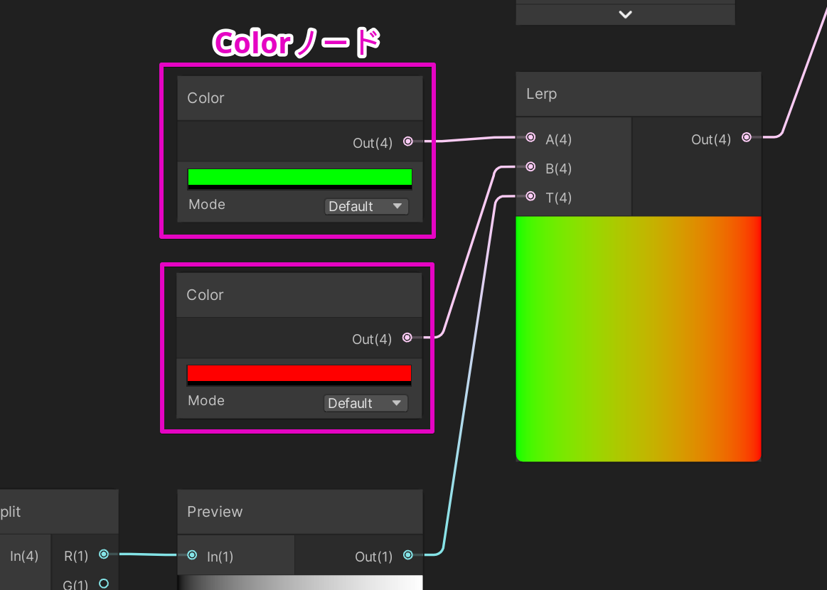Viewport: 827px width, 590px height.
Task: Click the Out(4) output port of the Lerp node
Action: click(746, 137)
